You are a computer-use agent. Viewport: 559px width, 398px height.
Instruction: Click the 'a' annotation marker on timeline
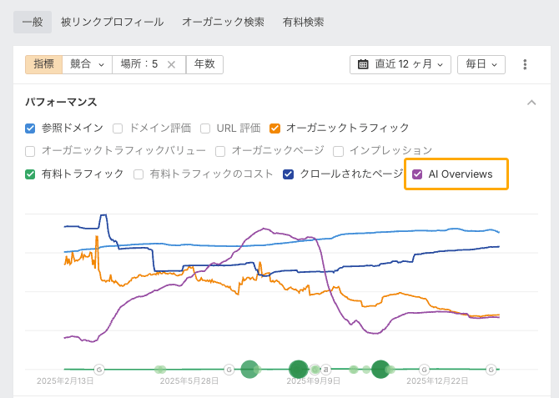(x=327, y=369)
